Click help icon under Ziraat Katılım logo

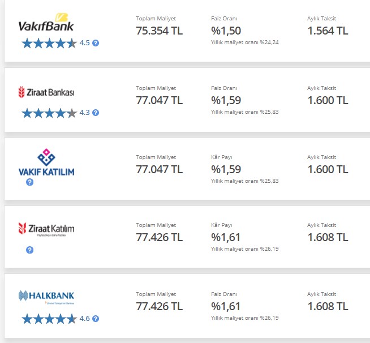(x=30, y=250)
